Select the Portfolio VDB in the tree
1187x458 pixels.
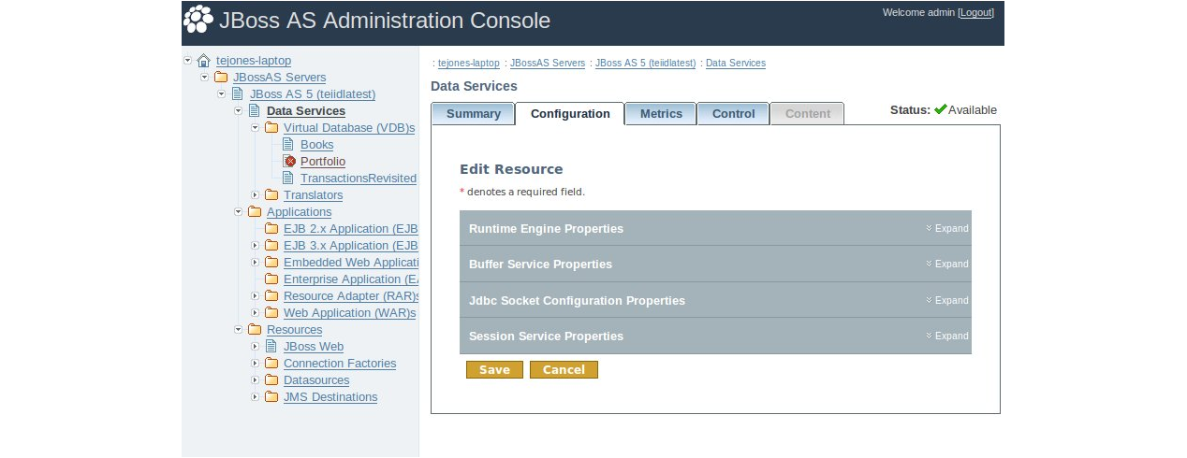(x=323, y=162)
